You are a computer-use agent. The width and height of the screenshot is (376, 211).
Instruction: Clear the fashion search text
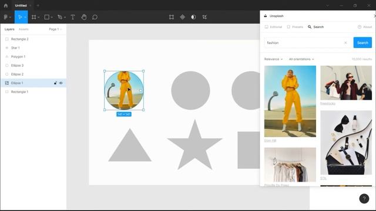tap(345, 43)
